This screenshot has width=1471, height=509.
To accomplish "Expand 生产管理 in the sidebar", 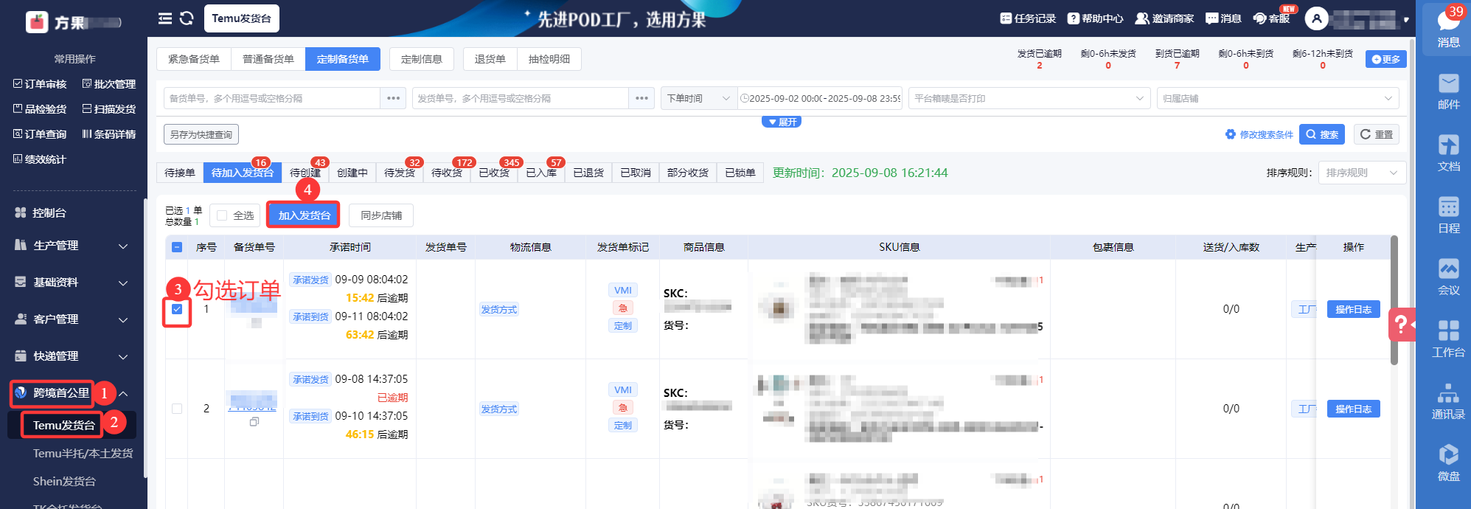I will click(72, 246).
